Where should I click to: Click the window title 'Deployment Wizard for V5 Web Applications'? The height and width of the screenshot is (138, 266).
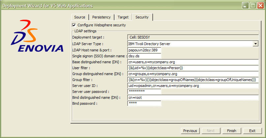pyautogui.click(x=48, y=6)
